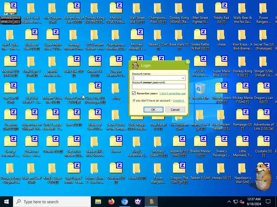Select Smash T.V. (U) zip folder
This screenshot has height=207, width=277.
tap(95, 67)
